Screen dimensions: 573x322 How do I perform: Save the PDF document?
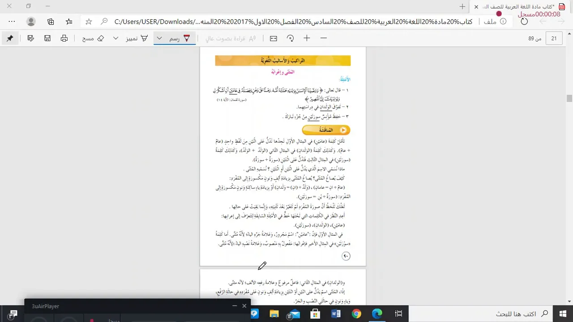click(x=47, y=38)
